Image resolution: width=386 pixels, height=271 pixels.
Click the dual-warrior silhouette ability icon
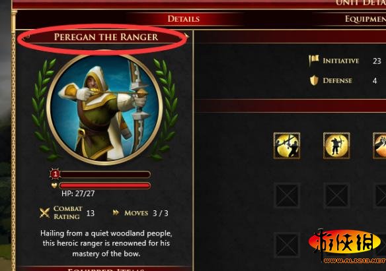tap(287, 146)
